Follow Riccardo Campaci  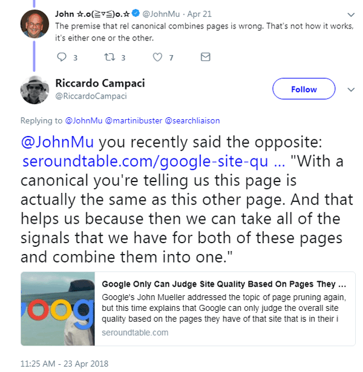coord(304,90)
